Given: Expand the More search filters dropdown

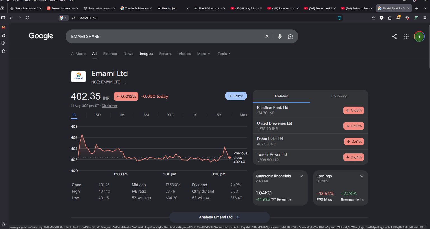Looking at the screenshot, I should [204, 54].
